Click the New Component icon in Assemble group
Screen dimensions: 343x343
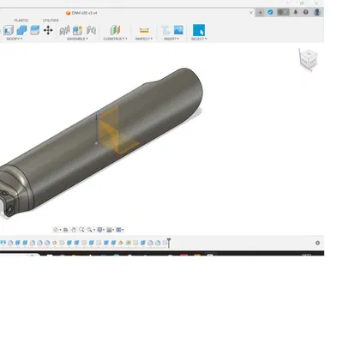[77, 30]
